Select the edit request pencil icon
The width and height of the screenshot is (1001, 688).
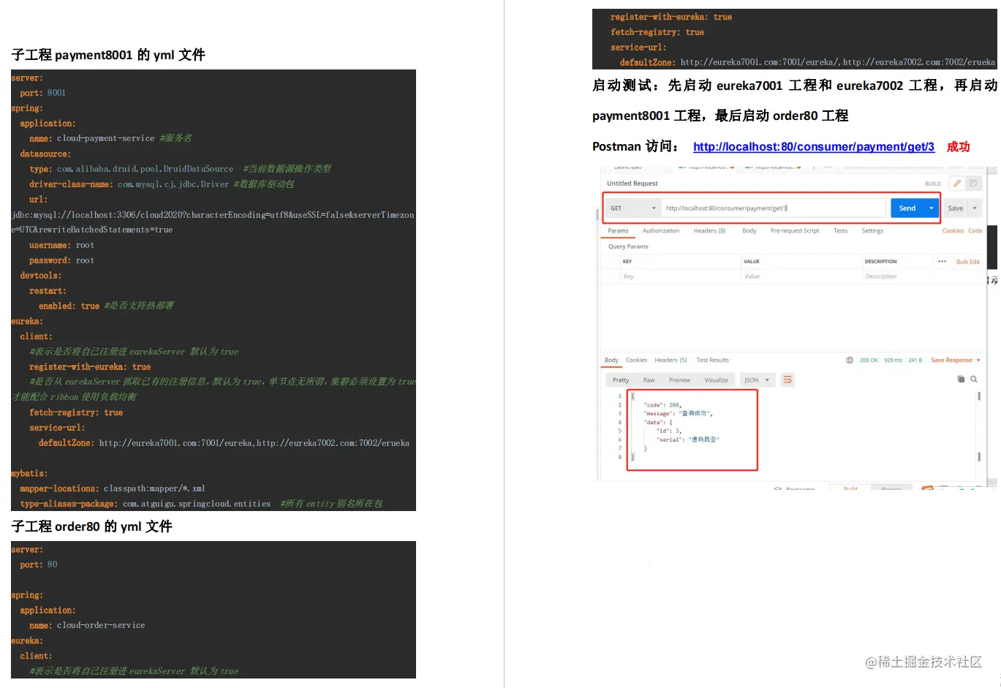pyautogui.click(x=956, y=184)
